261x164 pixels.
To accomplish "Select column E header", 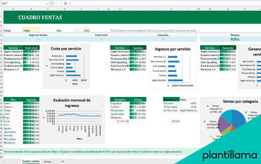I will (81, 9).
